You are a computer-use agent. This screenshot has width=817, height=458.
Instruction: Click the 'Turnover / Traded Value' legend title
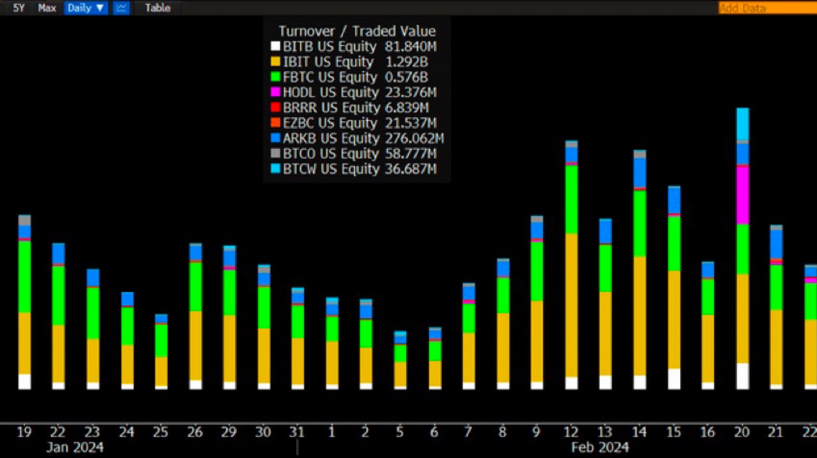[x=357, y=31]
